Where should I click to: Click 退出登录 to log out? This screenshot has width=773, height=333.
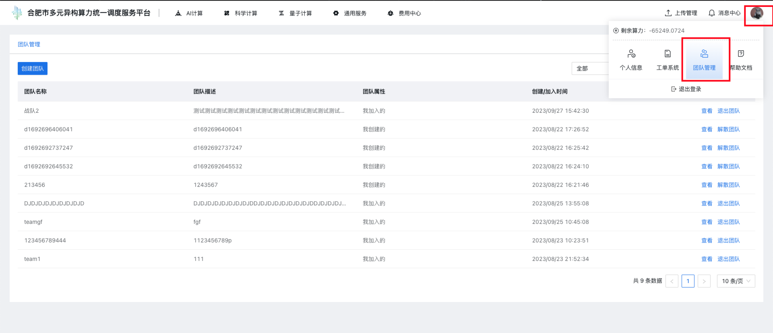tap(686, 89)
